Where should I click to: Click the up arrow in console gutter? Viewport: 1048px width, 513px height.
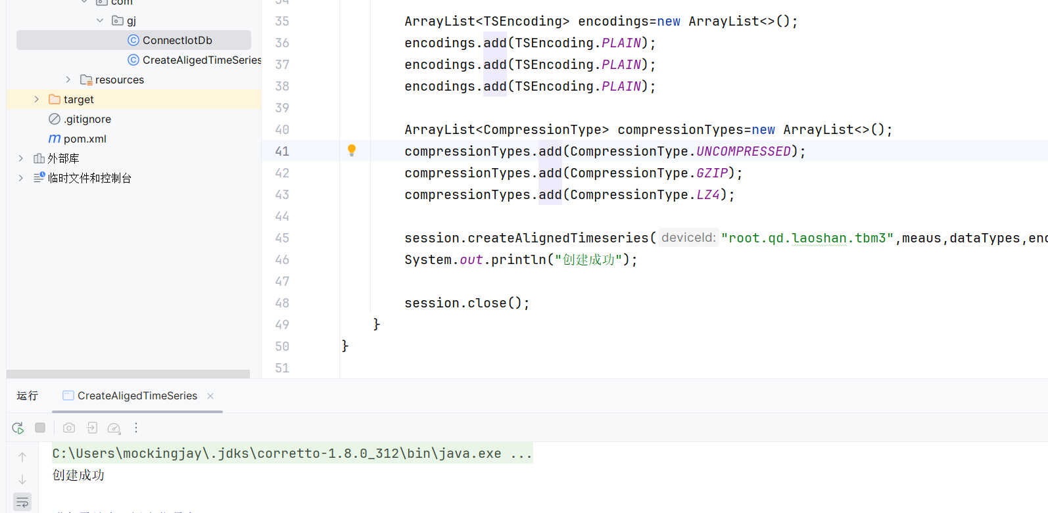(x=22, y=457)
